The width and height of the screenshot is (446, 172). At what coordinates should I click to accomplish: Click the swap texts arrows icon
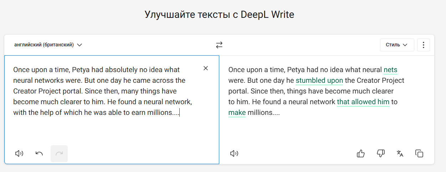[x=219, y=45]
